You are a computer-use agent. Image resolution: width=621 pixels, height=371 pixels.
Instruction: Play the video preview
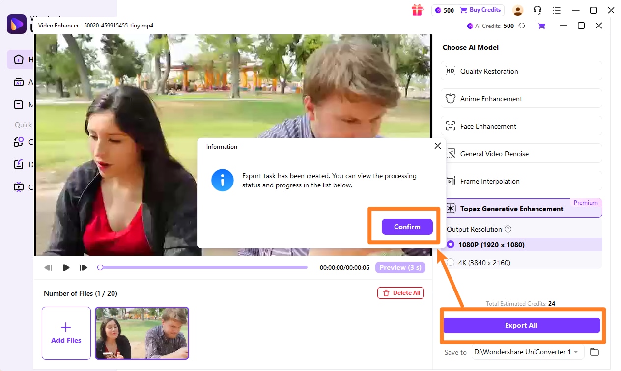66,267
